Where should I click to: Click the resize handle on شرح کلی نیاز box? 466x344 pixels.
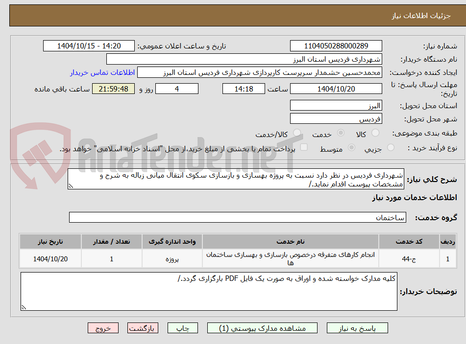[x=73, y=185]
